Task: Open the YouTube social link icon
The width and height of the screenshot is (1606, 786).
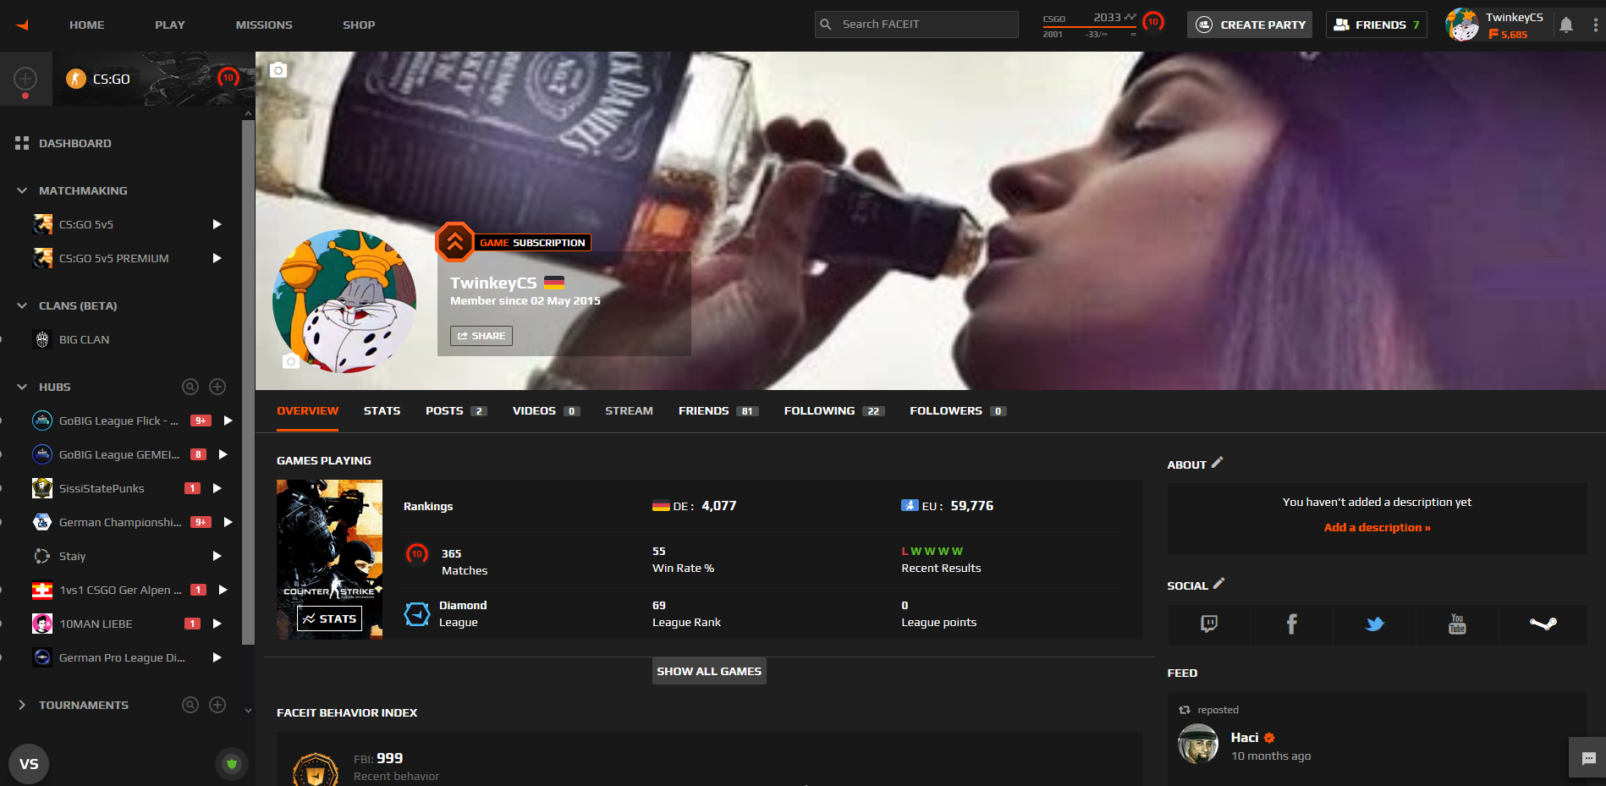Action: pos(1457,624)
